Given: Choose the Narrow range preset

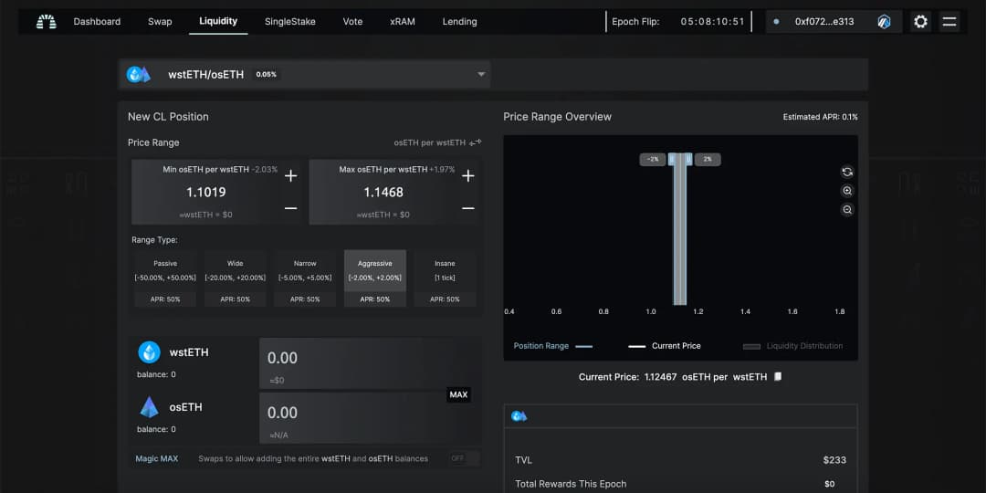Looking at the screenshot, I should click(x=305, y=278).
